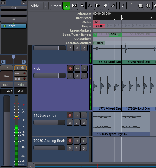Open automation menu of kick track
Image resolution: width=156 pixels, height=168 pixels.
pos(77,76)
